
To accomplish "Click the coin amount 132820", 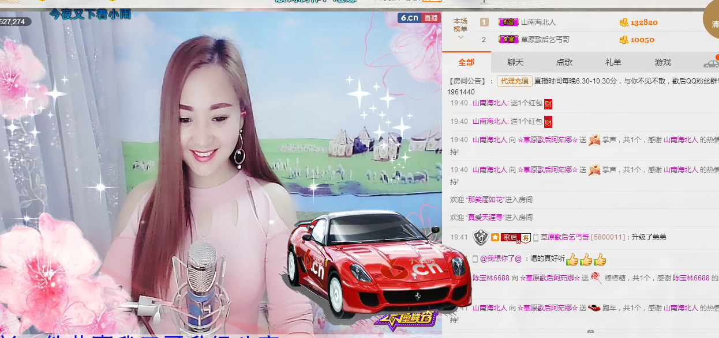I will [x=644, y=22].
